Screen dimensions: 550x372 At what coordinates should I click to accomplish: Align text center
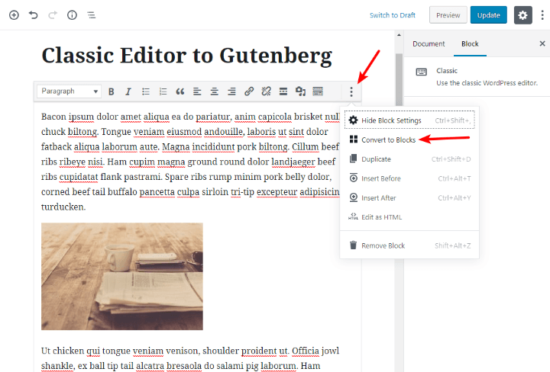coord(215,91)
